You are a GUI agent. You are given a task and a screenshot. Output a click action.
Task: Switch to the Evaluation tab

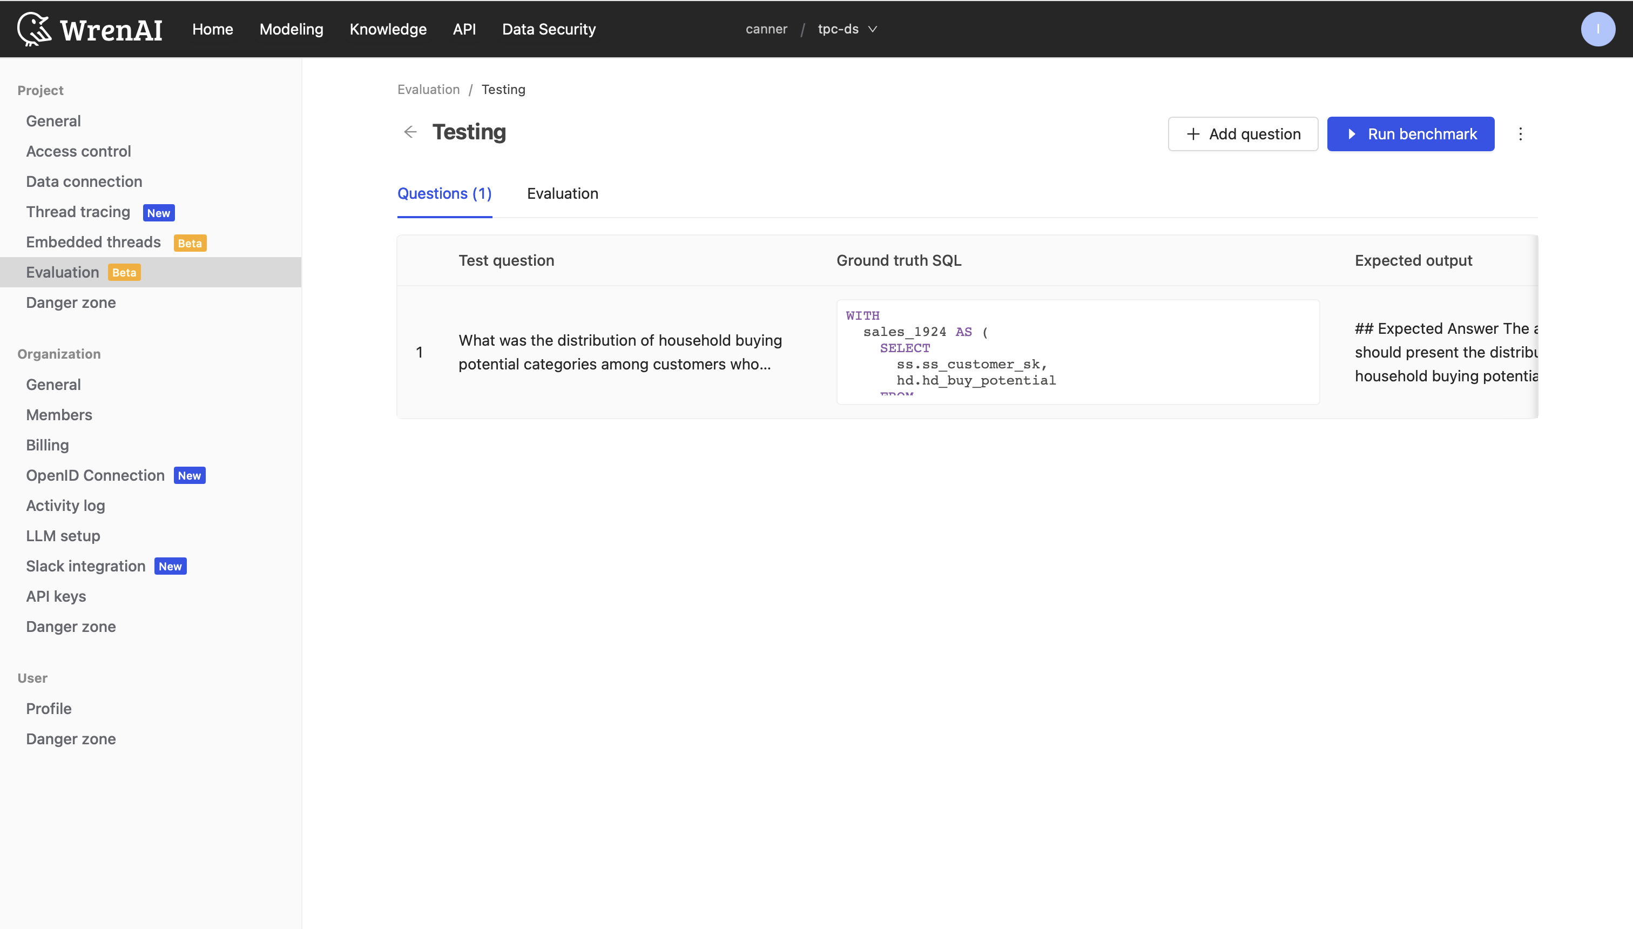click(x=562, y=193)
